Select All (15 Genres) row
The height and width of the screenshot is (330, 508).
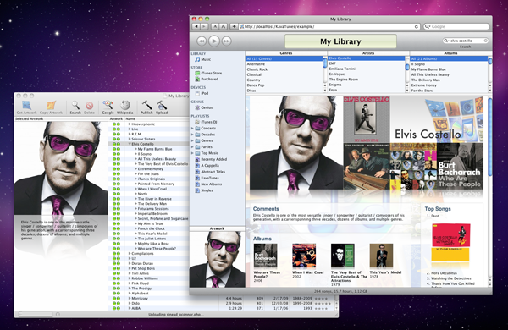pyautogui.click(x=284, y=58)
